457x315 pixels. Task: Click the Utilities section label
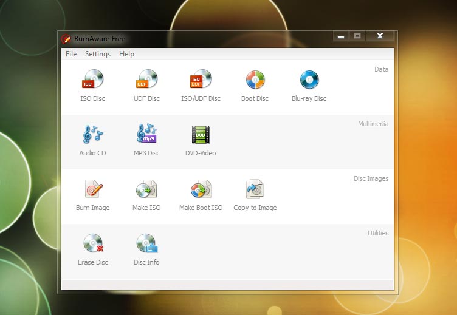(378, 233)
